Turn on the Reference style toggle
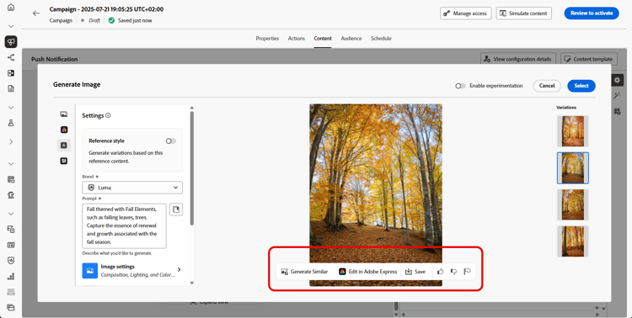The height and width of the screenshot is (318, 632). coord(171,140)
